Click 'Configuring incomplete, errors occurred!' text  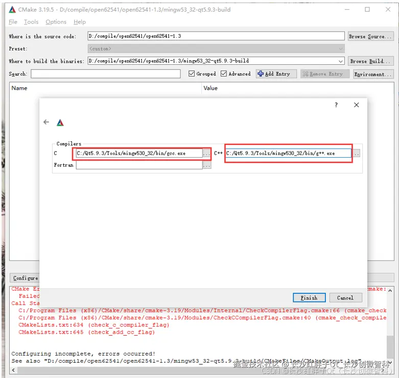[83, 354]
